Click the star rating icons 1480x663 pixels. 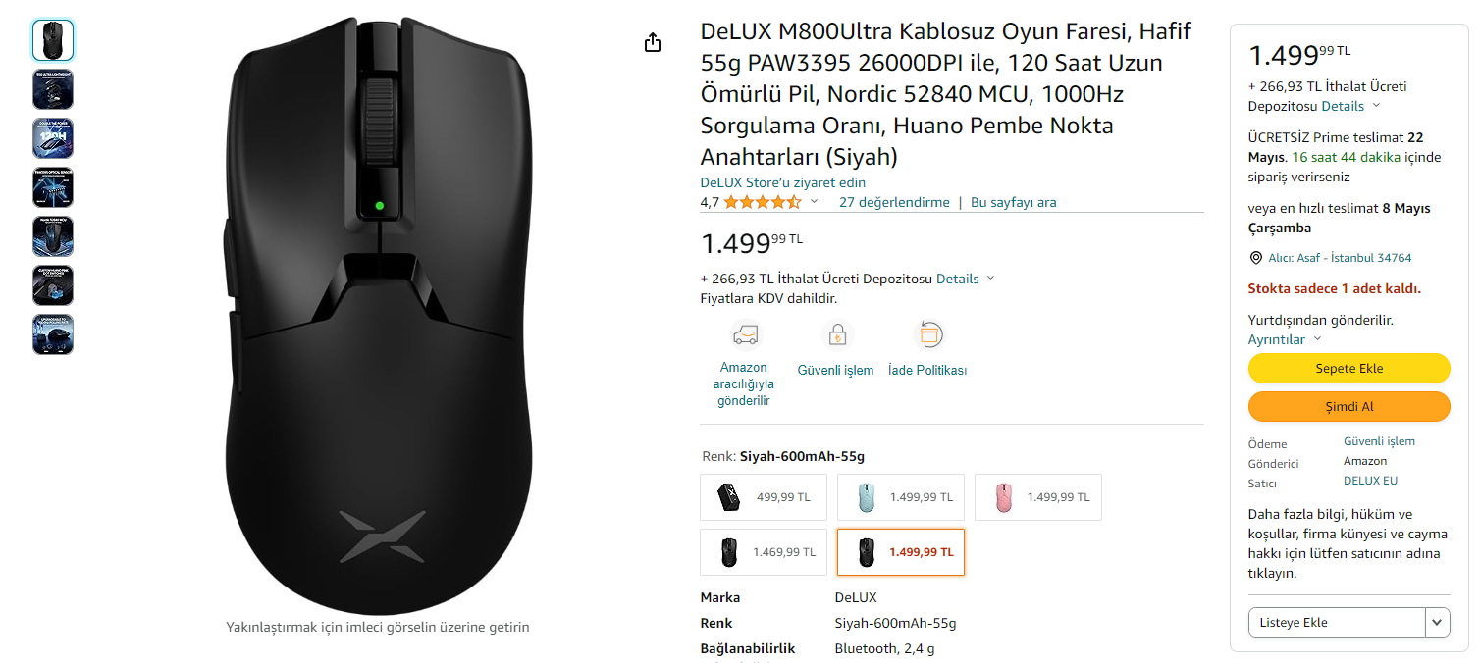(763, 203)
